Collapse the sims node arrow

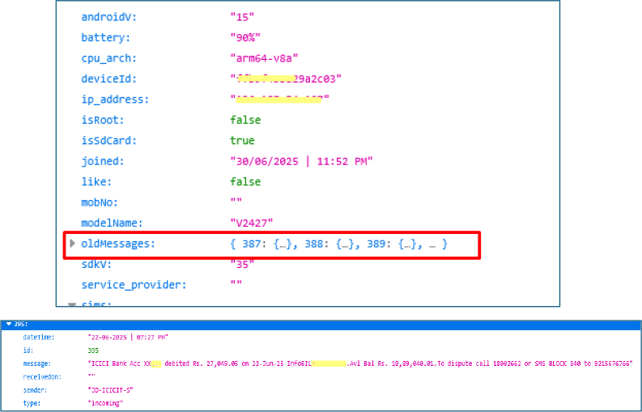point(73,304)
